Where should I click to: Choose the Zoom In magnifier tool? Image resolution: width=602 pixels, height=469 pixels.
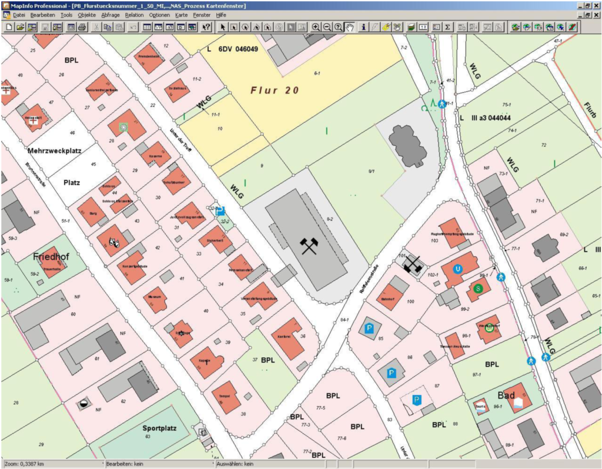point(316,27)
